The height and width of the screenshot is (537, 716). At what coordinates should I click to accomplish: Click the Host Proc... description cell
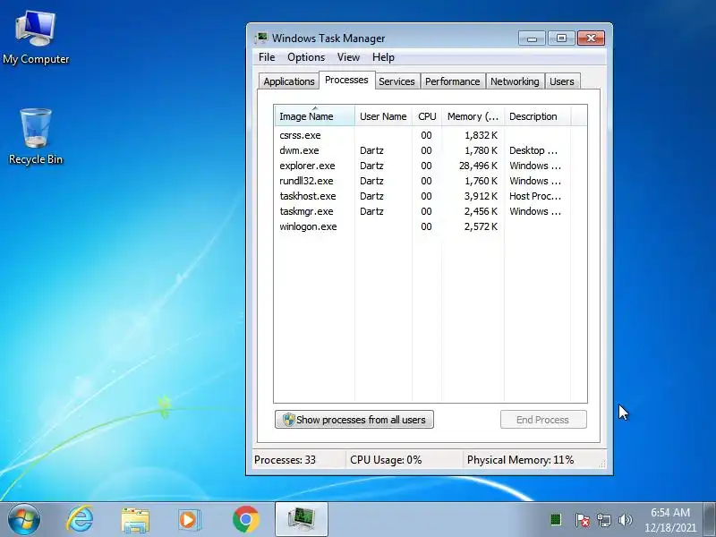coord(535,196)
